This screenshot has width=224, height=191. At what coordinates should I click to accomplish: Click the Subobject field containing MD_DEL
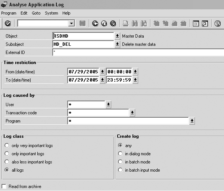pyautogui.click(x=83, y=44)
